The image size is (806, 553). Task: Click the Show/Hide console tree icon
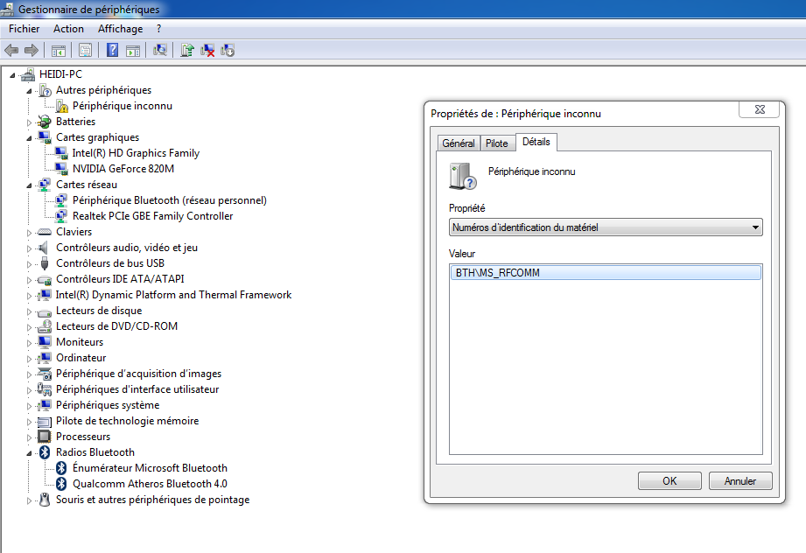point(58,51)
